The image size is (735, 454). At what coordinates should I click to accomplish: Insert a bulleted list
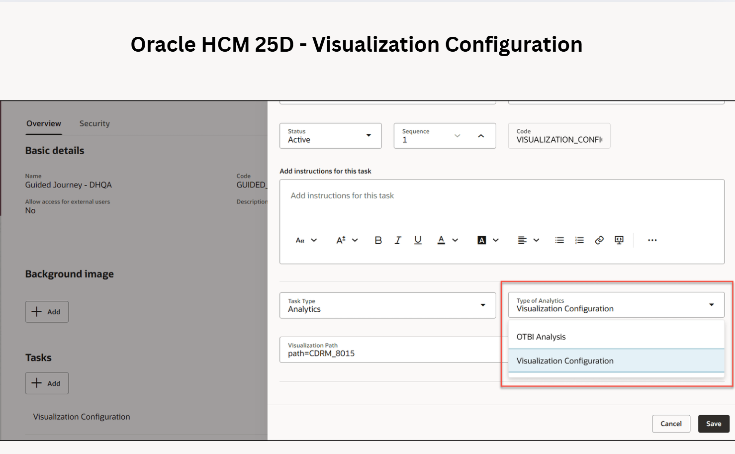(559, 240)
